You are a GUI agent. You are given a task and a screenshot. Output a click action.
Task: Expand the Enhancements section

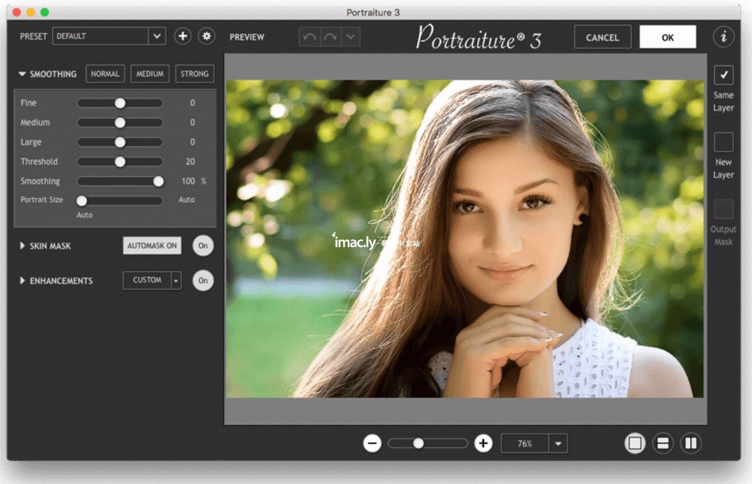pos(23,280)
